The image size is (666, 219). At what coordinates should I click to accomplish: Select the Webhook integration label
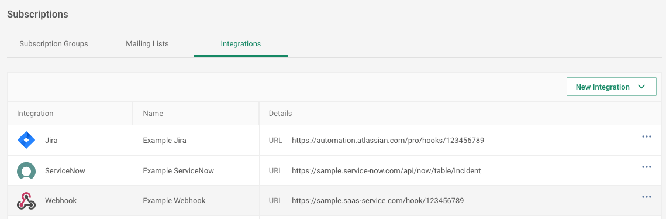(x=61, y=201)
